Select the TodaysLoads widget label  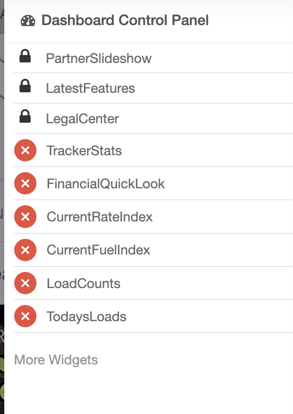(x=86, y=317)
